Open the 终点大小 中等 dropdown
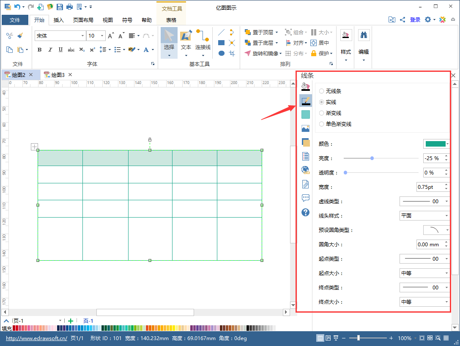The width and height of the screenshot is (460, 346). [424, 302]
